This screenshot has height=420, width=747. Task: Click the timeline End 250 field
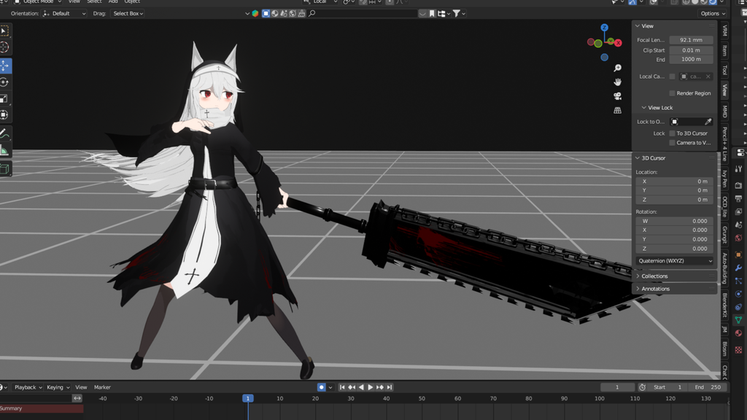[x=708, y=387]
